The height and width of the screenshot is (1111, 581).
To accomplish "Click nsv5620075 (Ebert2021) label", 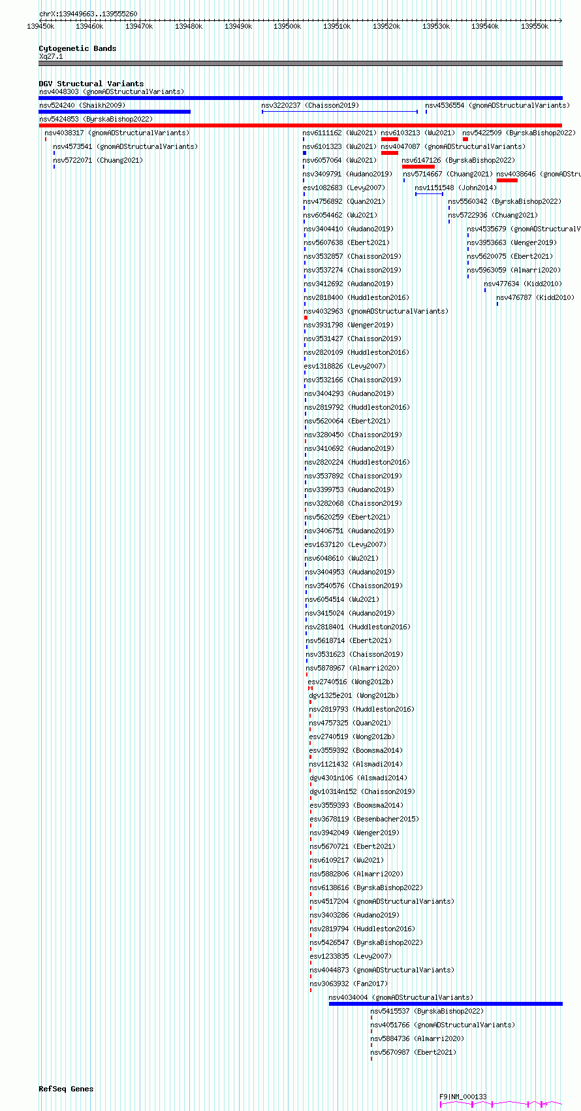I will pos(510,256).
